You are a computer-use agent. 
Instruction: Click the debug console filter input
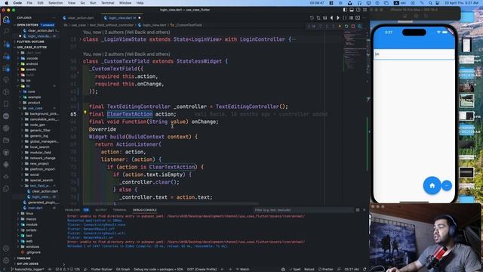click(x=303, y=210)
